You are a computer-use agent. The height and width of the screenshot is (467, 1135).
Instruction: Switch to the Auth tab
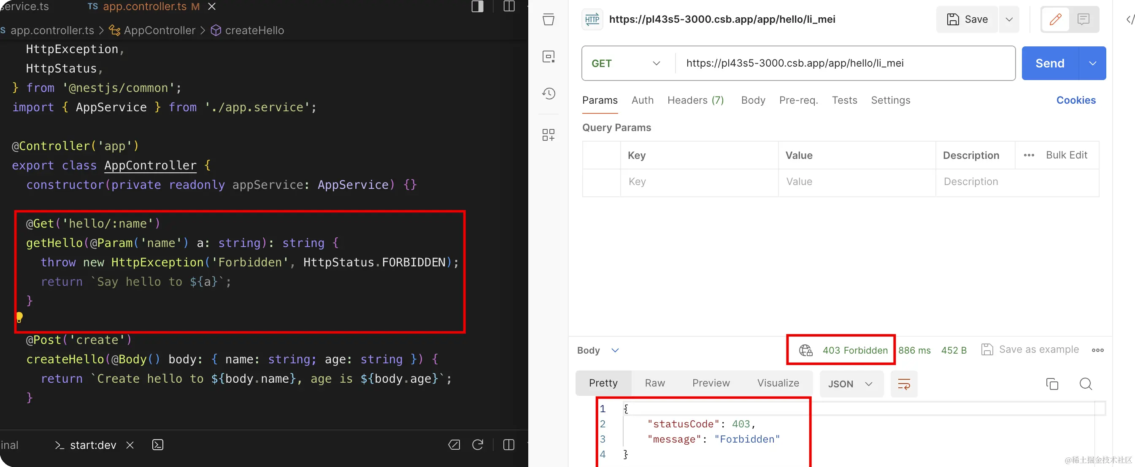(x=643, y=100)
